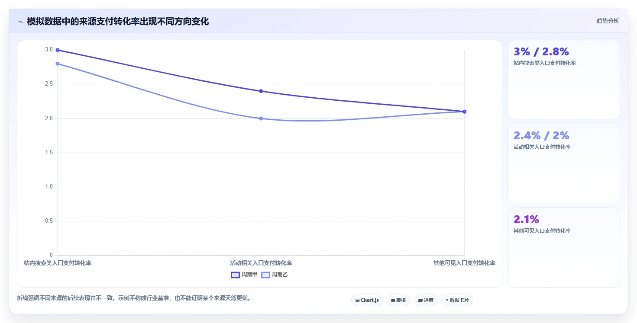Click the Chart.js tag chip
The height and width of the screenshot is (323, 637).
367,300
